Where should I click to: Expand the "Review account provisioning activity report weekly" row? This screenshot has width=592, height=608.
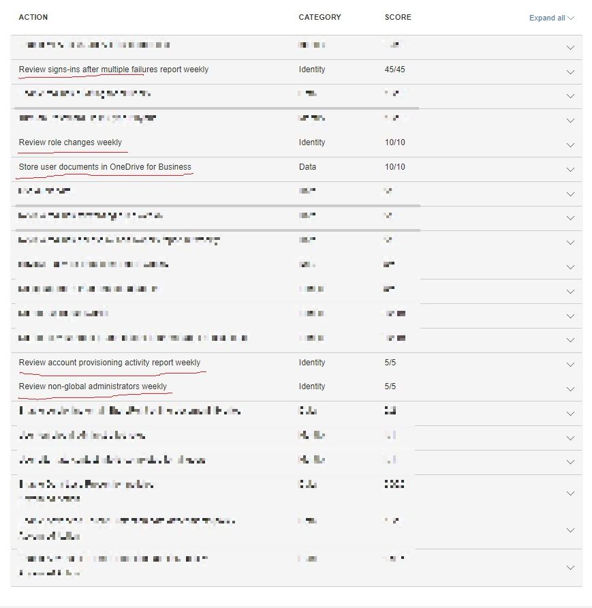(571, 364)
